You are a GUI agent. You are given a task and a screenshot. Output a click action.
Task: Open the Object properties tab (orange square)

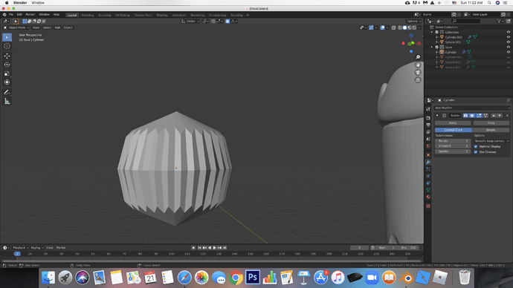(x=428, y=155)
